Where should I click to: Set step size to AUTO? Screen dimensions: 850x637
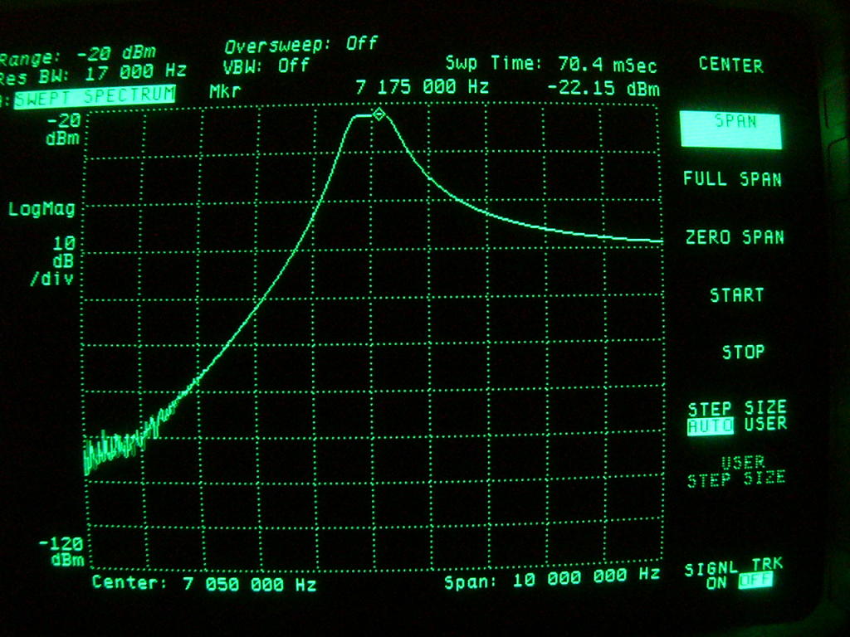[710, 426]
